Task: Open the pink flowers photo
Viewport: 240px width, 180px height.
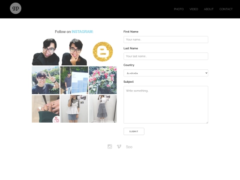Action: (103, 80)
